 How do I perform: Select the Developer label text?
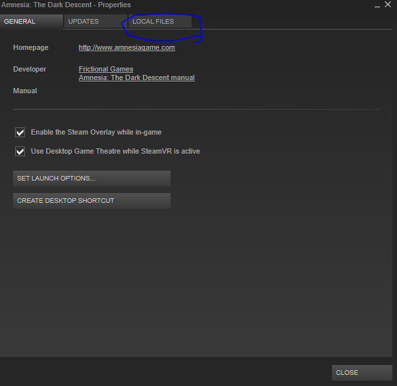click(30, 69)
